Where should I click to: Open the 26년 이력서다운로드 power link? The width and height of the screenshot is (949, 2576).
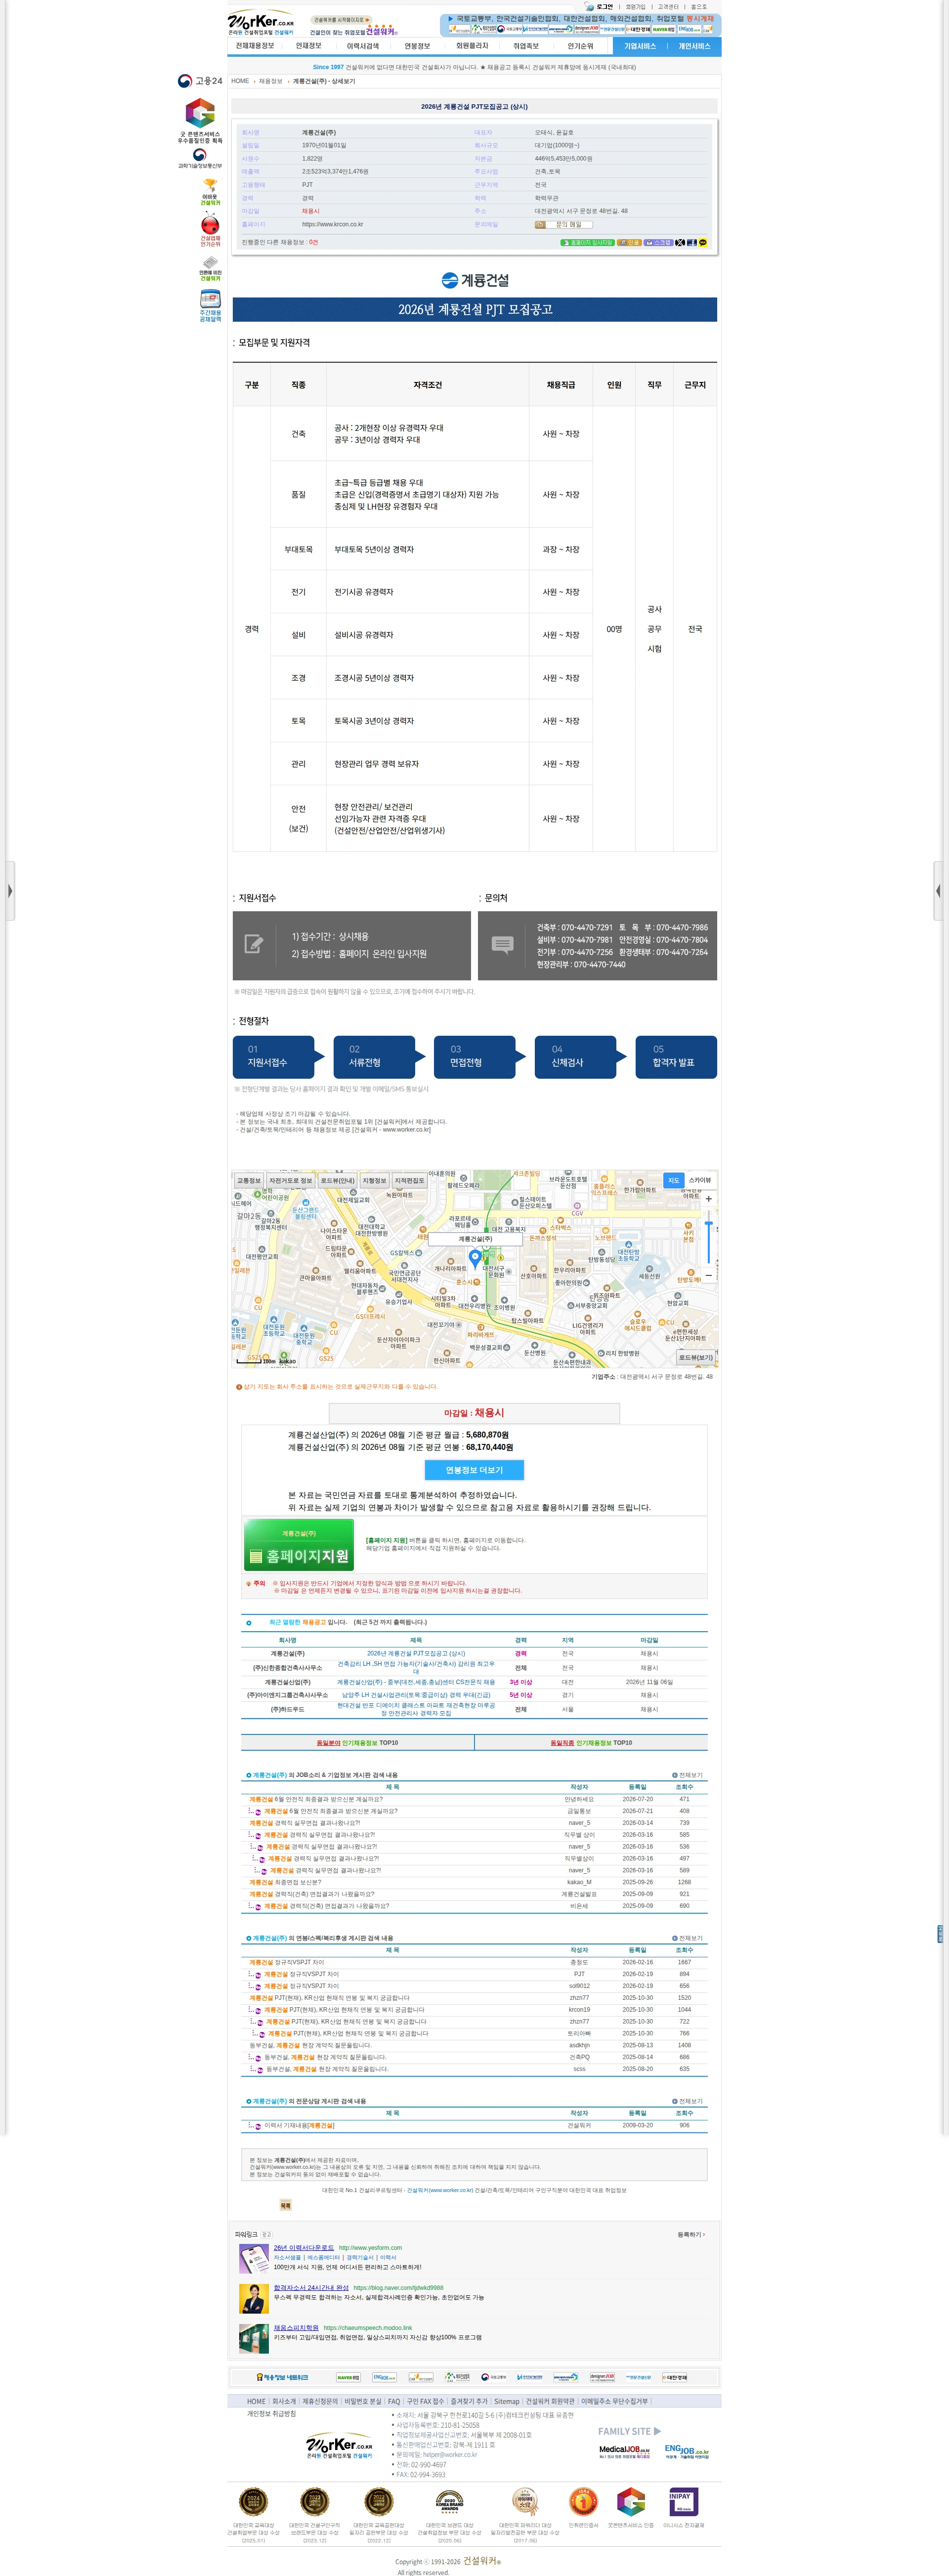point(304,2247)
